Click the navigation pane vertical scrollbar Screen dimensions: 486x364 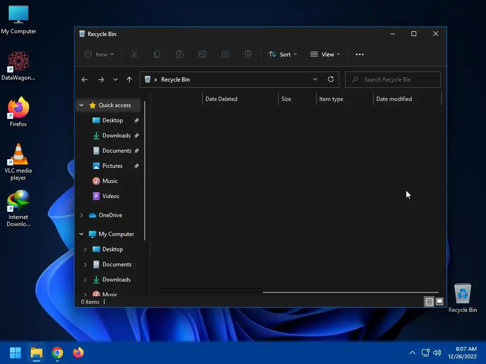(x=145, y=170)
